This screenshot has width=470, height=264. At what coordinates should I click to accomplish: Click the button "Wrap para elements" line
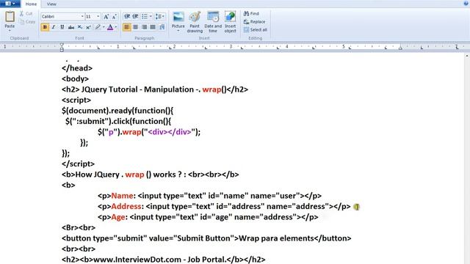(206, 238)
